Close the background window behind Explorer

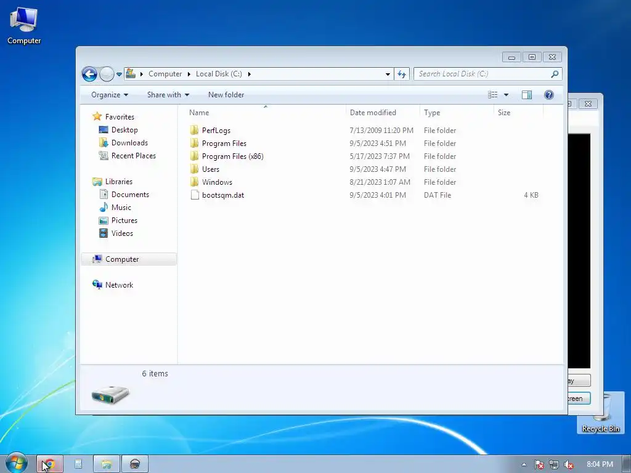click(588, 103)
